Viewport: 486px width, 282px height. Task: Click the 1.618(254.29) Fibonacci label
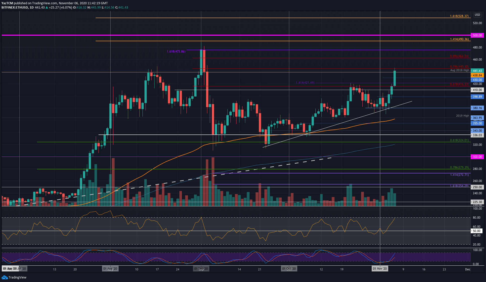459,186
